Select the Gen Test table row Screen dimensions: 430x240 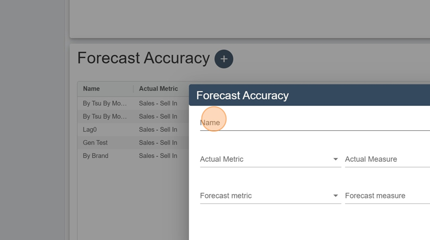coord(133,143)
